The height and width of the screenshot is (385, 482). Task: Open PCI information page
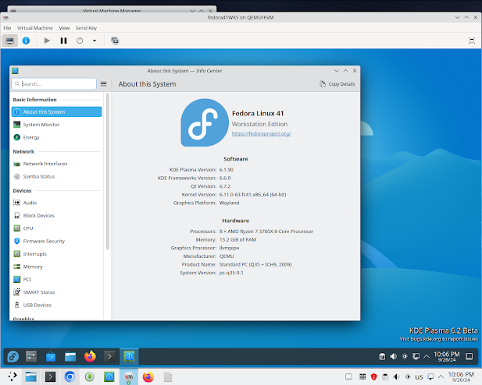[56, 280]
